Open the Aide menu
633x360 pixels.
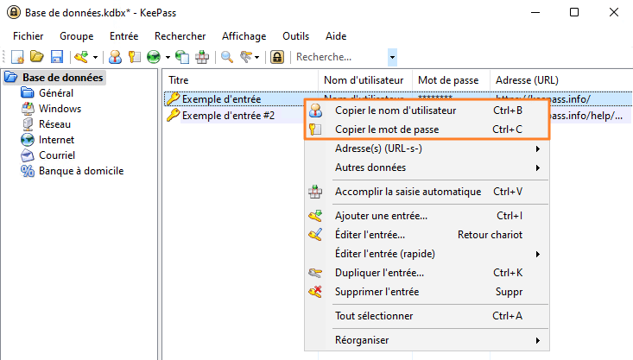point(336,36)
